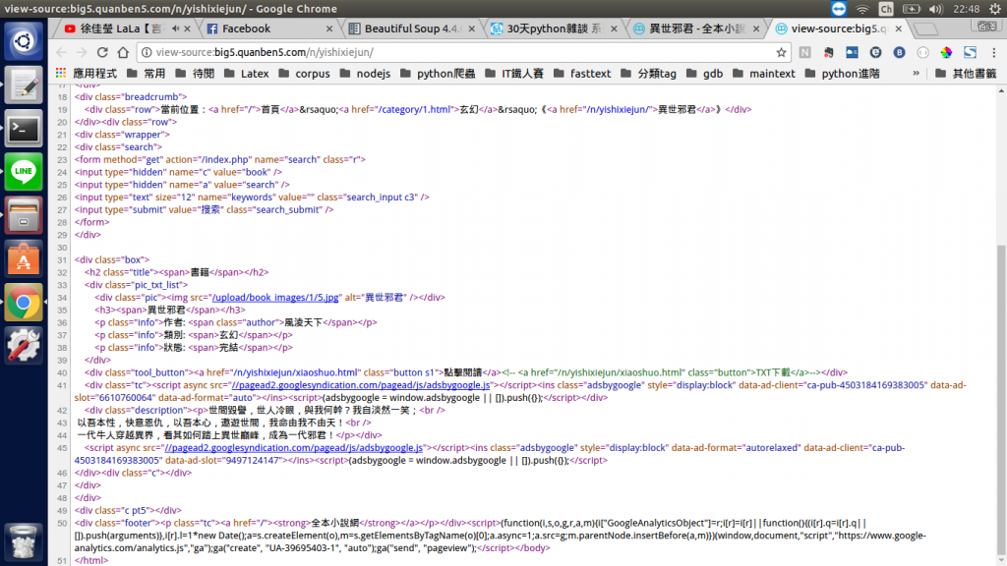1007x566 pixels.
Task: Open the python爬蟲 bookmark folder
Action: (x=438, y=74)
